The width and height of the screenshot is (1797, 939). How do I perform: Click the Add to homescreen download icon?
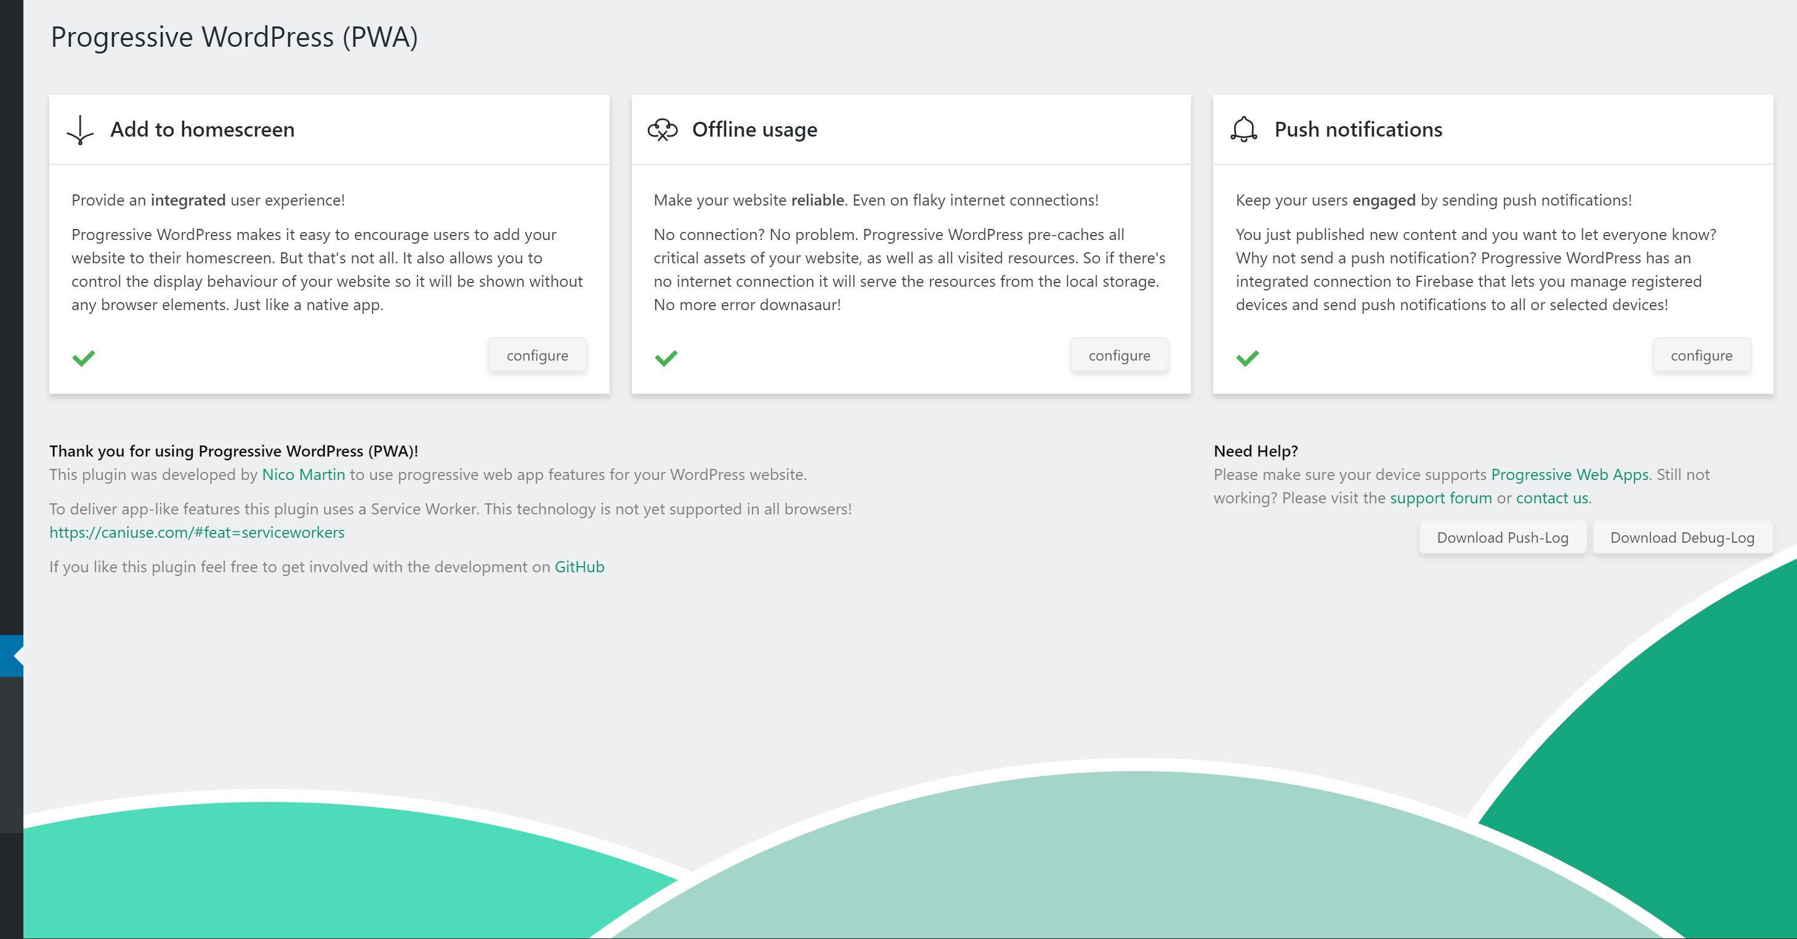80,130
